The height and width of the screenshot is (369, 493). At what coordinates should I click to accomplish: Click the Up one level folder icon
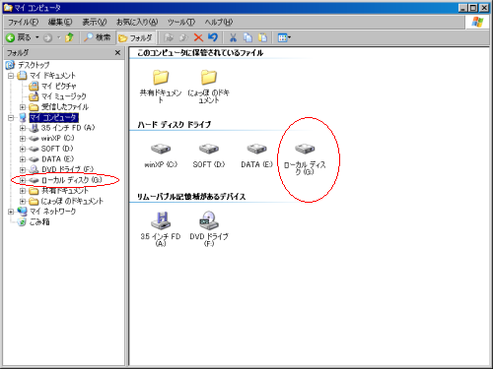pyautogui.click(x=69, y=37)
